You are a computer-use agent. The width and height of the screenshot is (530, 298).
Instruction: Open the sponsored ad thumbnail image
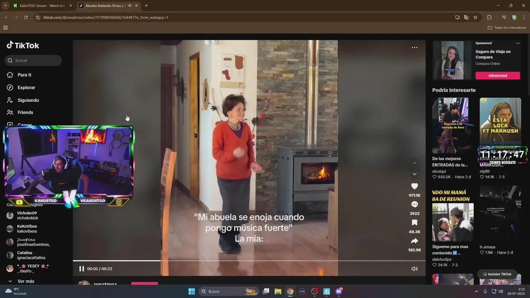tap(452, 60)
